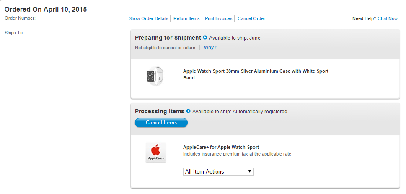The height and width of the screenshot is (194, 406).
Task: Click the Return Items link
Action: point(186,18)
